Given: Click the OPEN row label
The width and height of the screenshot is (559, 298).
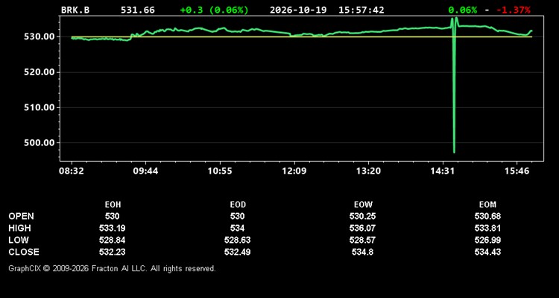Looking at the screenshot, I should 21,216.
